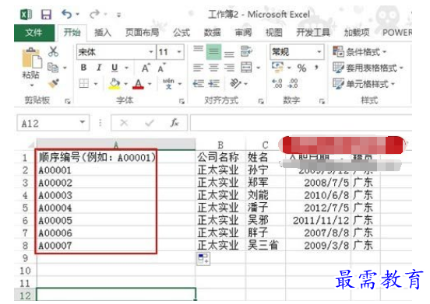Image resolution: width=430 pixels, height=304 pixels.
Task: Toggle Underline formatting
Action: [x=115, y=68]
